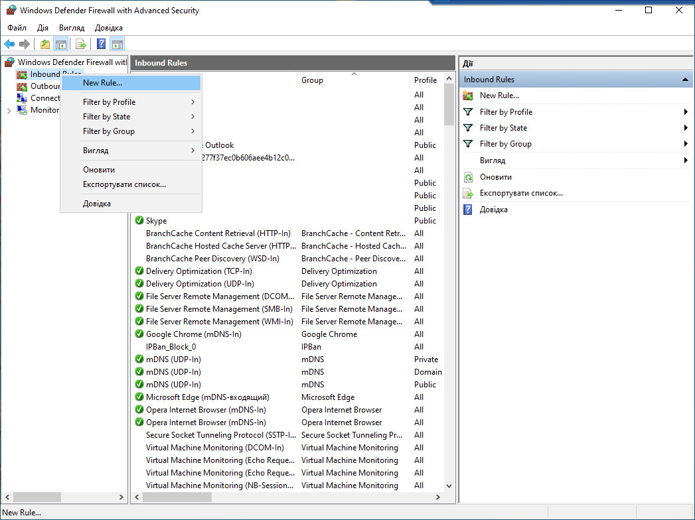Viewport: 695px width, 520px height.
Task: Click the Private profile cell of mDNS rule
Action: tap(426, 359)
